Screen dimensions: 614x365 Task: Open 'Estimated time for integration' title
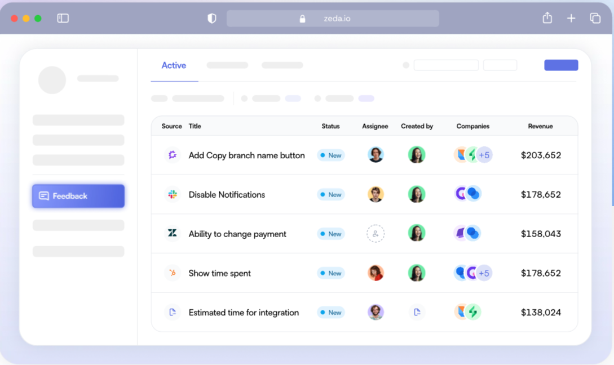tap(244, 313)
